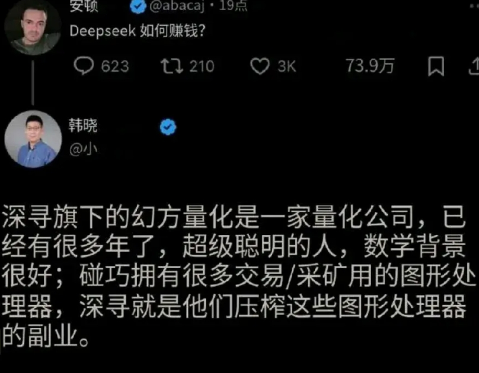This screenshot has width=479, height=373.
Task: Open the @小 username handle
Action: [83, 149]
